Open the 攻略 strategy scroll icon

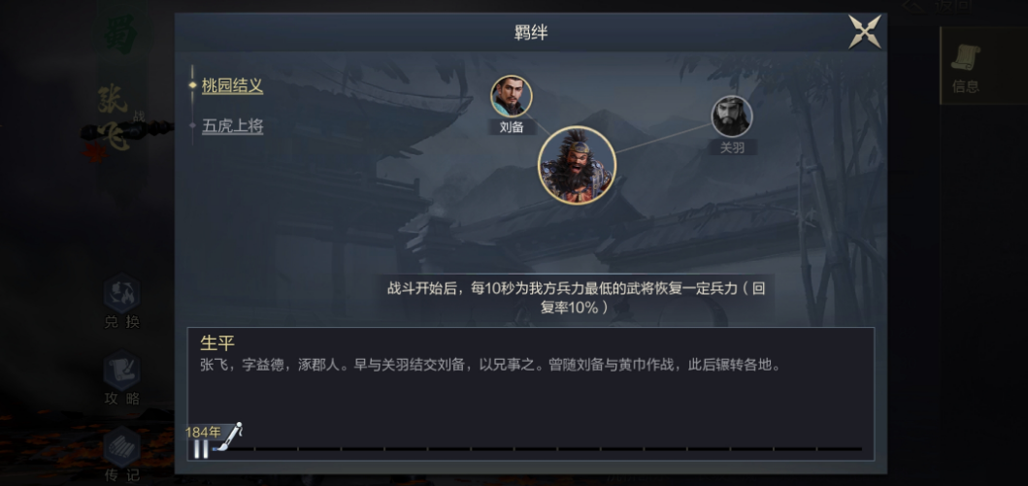[122, 378]
